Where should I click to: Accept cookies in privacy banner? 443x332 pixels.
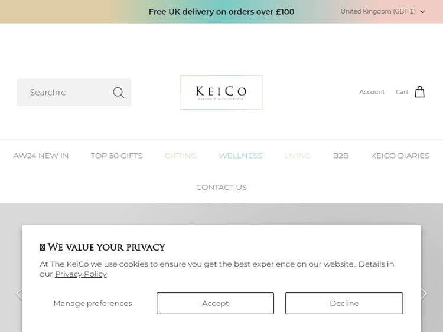215,303
